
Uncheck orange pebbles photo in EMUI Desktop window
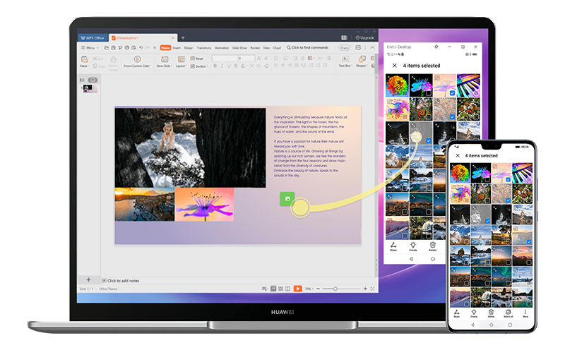pyautogui.click(x=452, y=116)
